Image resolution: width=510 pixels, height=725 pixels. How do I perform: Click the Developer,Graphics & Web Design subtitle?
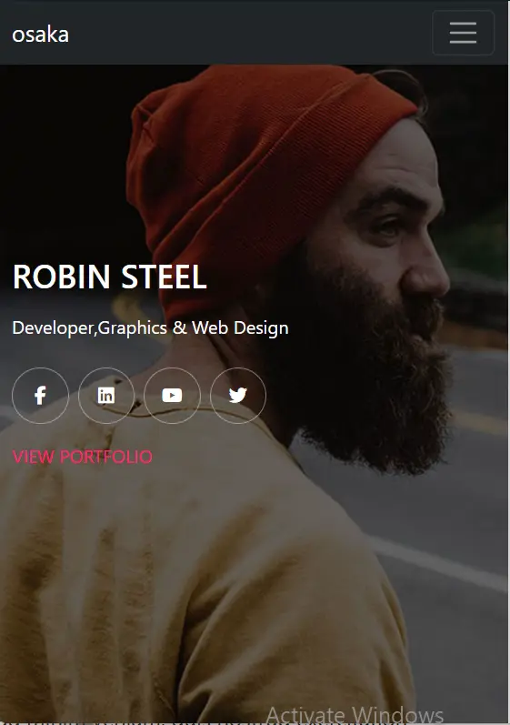150,327
